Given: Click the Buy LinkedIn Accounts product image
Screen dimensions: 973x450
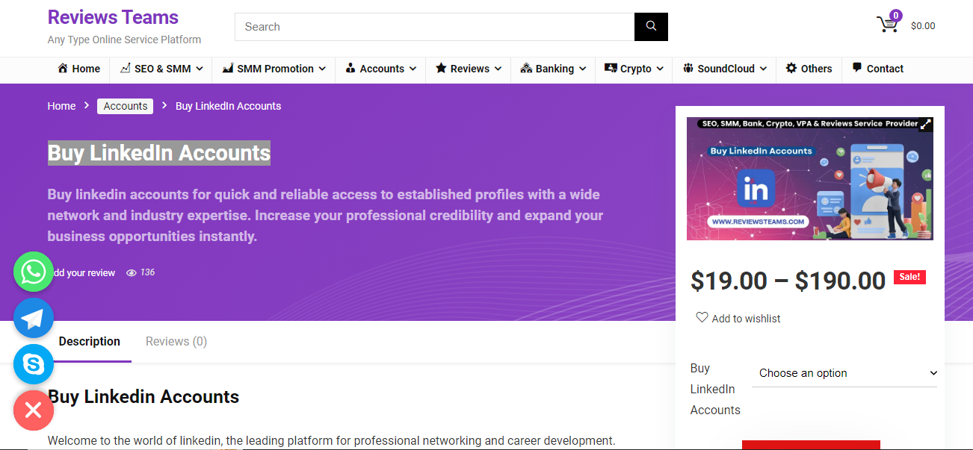Looking at the screenshot, I should (x=810, y=179).
